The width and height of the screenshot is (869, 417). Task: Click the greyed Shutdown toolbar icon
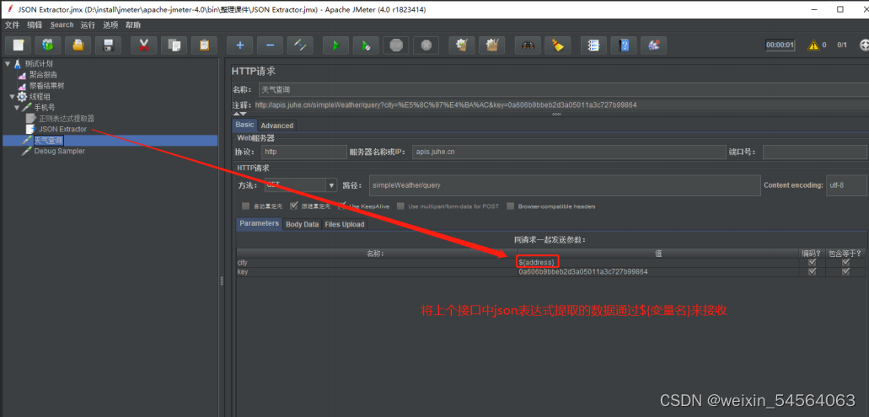(x=426, y=45)
